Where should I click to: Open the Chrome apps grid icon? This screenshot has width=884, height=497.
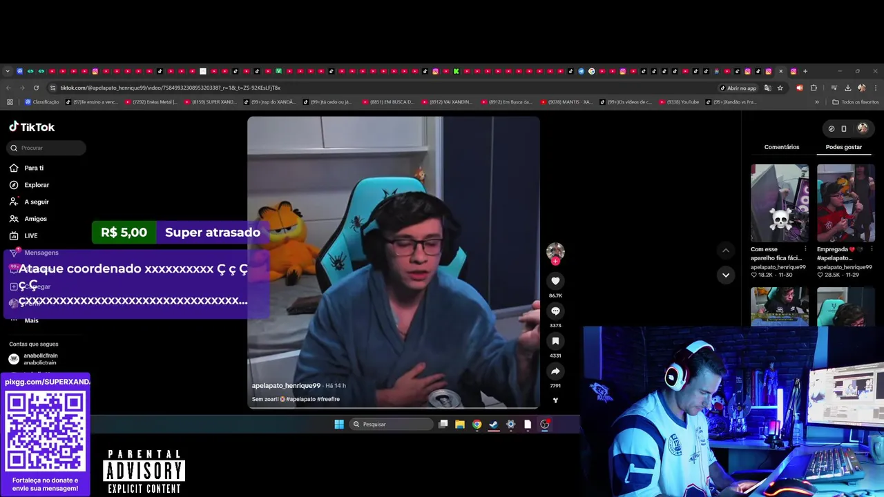click(x=10, y=101)
